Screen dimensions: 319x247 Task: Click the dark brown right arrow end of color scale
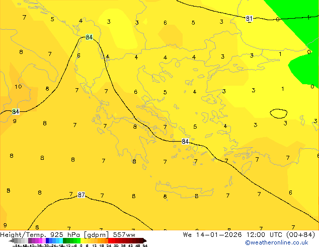(145, 240)
